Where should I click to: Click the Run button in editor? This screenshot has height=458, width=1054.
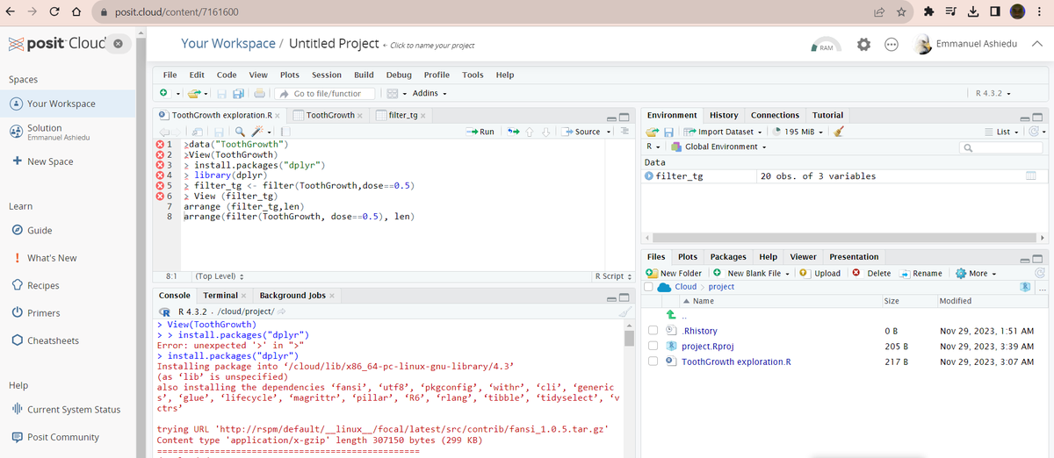(x=480, y=132)
